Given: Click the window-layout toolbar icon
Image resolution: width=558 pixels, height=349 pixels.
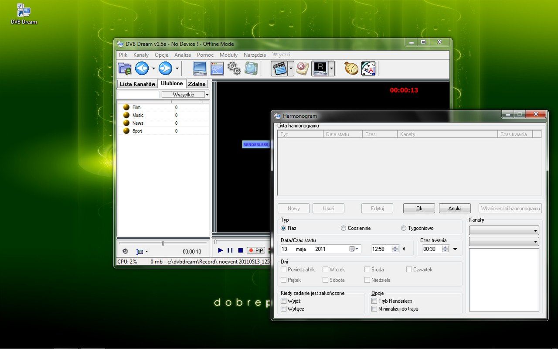Looking at the screenshot, I should point(217,68).
